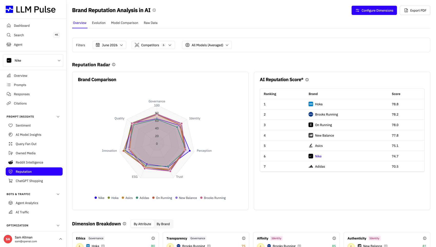This screenshot has width=436, height=247.
Task: Open the Dashboard sidebar link
Action: [33, 26]
